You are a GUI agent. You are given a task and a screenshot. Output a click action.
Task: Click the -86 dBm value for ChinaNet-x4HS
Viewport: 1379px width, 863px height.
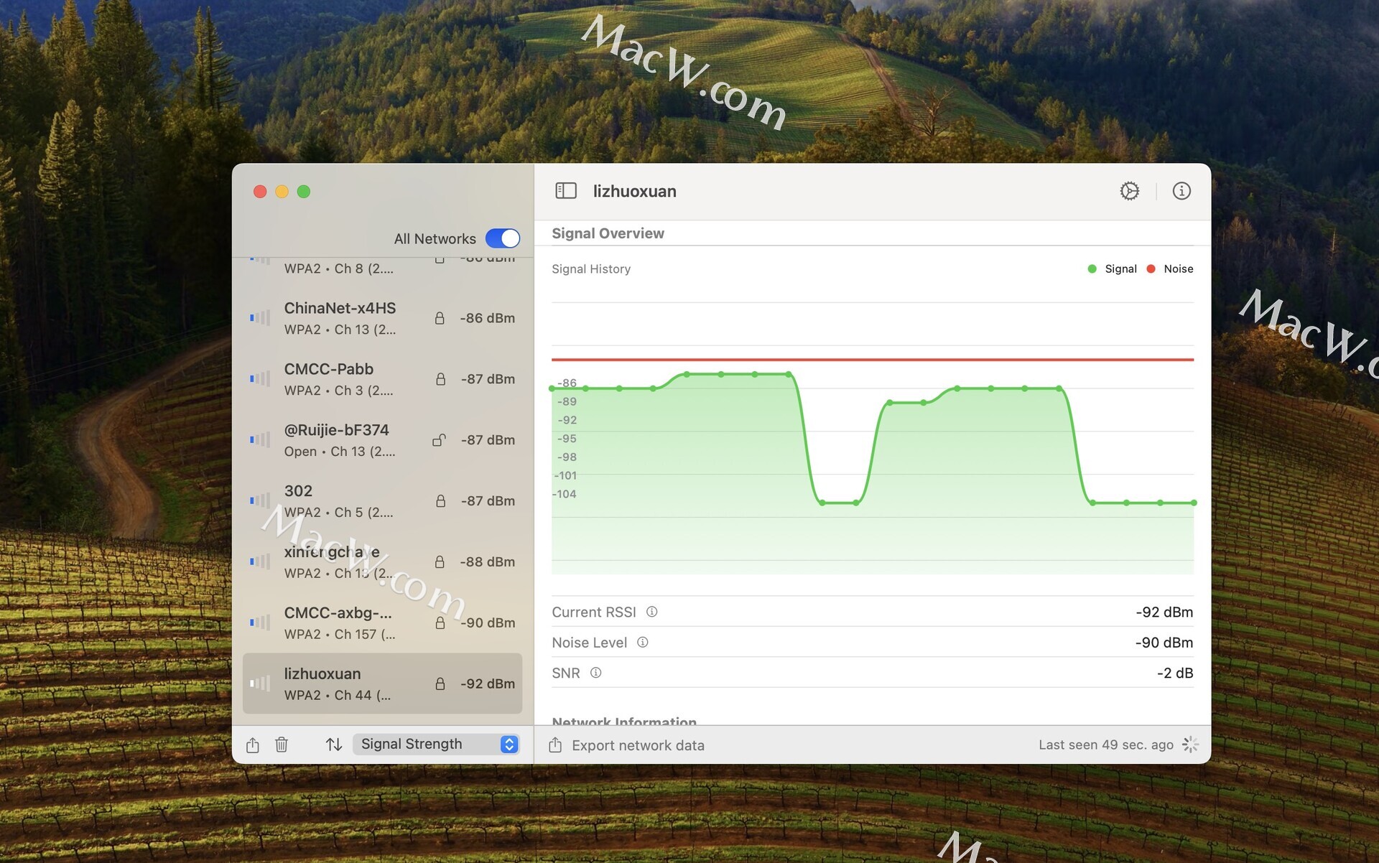pos(487,318)
